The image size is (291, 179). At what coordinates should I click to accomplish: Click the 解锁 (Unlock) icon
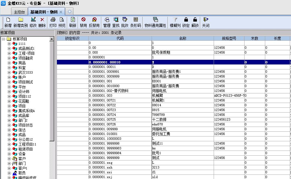(x=195, y=19)
